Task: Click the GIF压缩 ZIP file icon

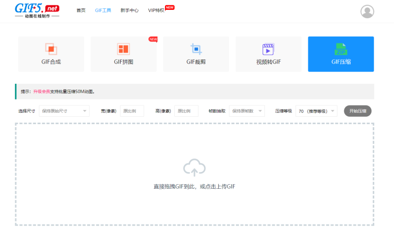Action: [341, 49]
